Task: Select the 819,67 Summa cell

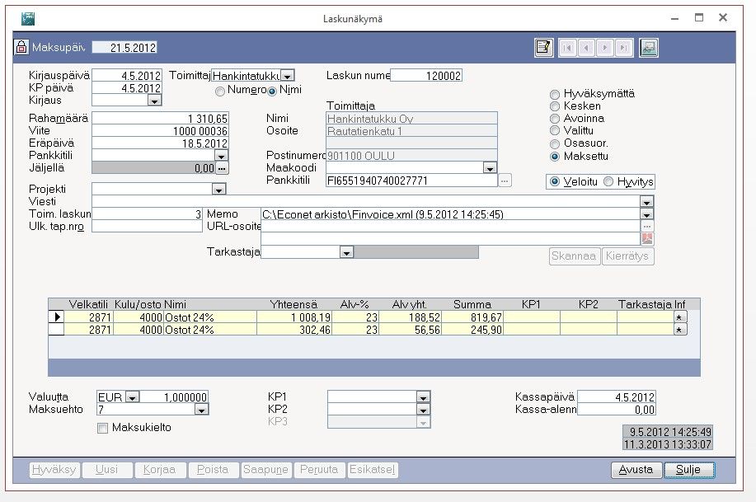Action: 472,317
